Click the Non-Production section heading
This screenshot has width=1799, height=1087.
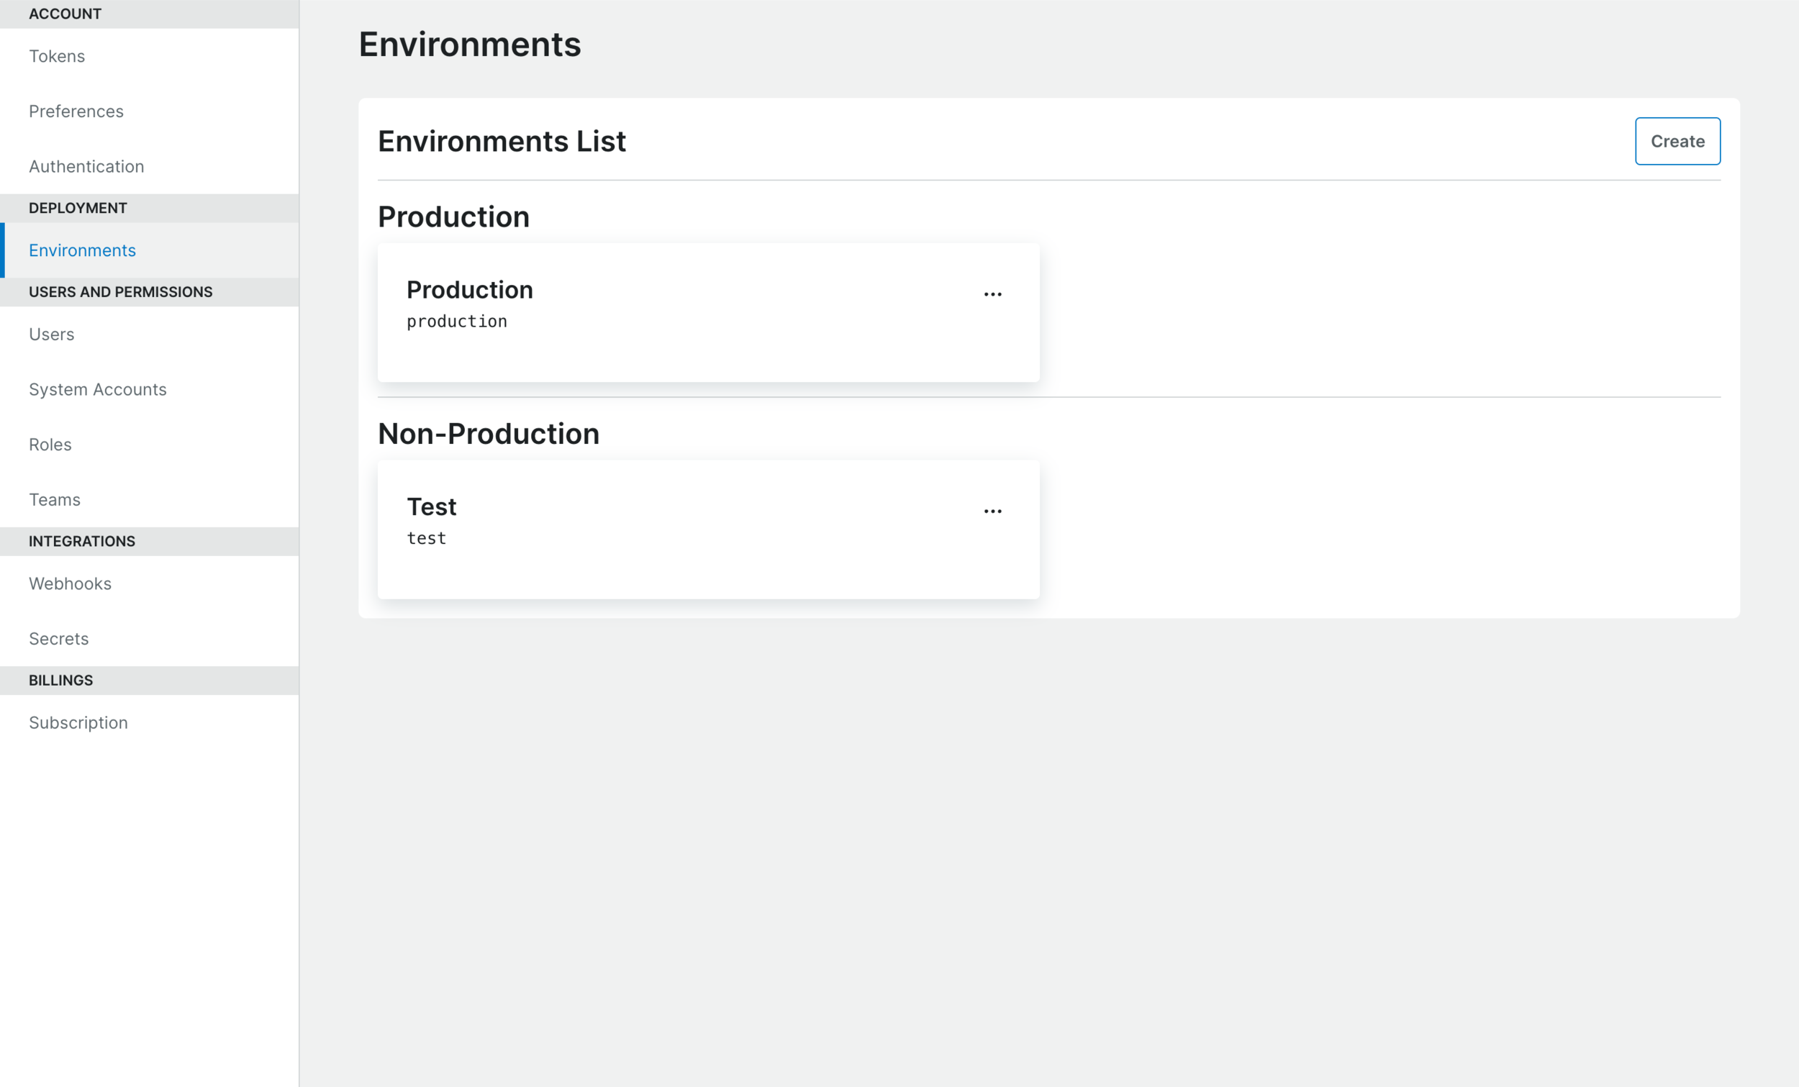(489, 434)
